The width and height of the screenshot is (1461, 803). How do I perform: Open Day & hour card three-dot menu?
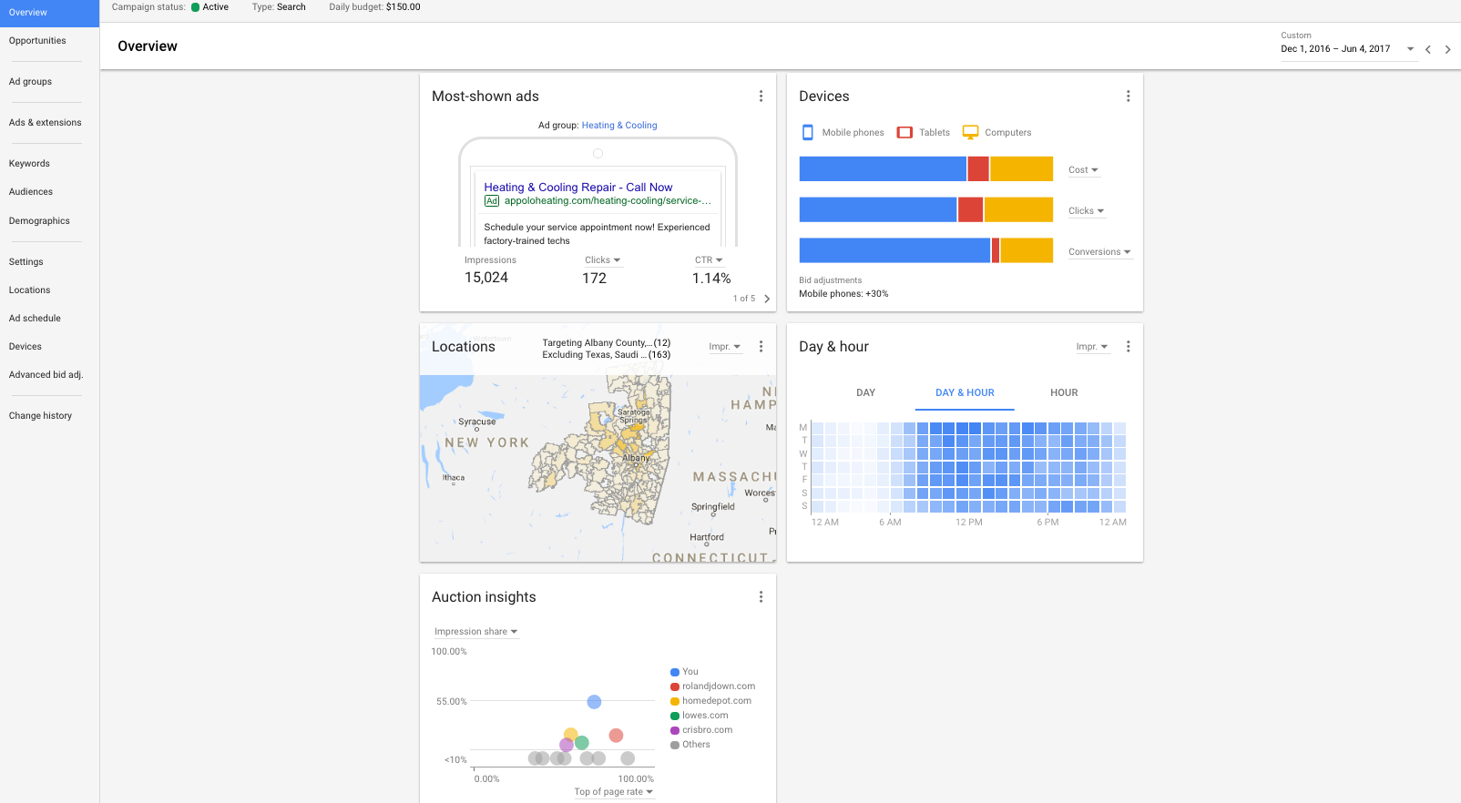tap(1128, 347)
